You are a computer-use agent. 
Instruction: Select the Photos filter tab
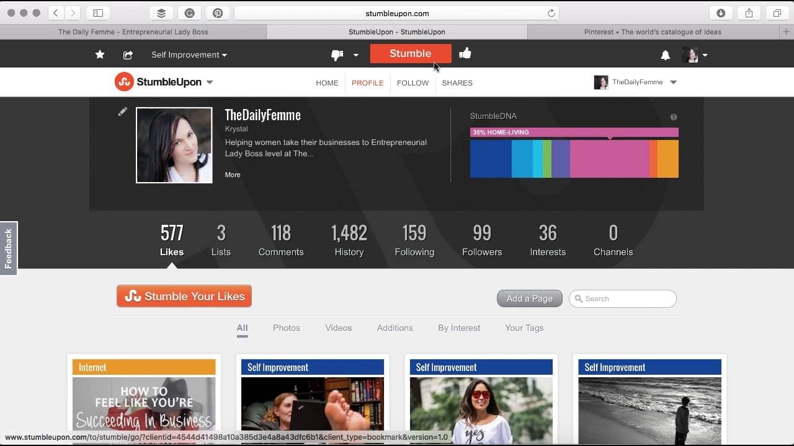(287, 328)
